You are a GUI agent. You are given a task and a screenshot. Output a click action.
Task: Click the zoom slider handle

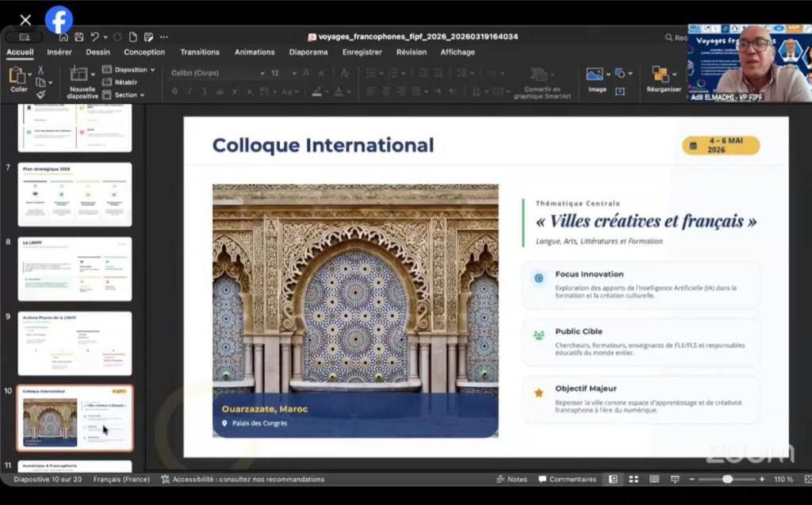[x=727, y=480]
